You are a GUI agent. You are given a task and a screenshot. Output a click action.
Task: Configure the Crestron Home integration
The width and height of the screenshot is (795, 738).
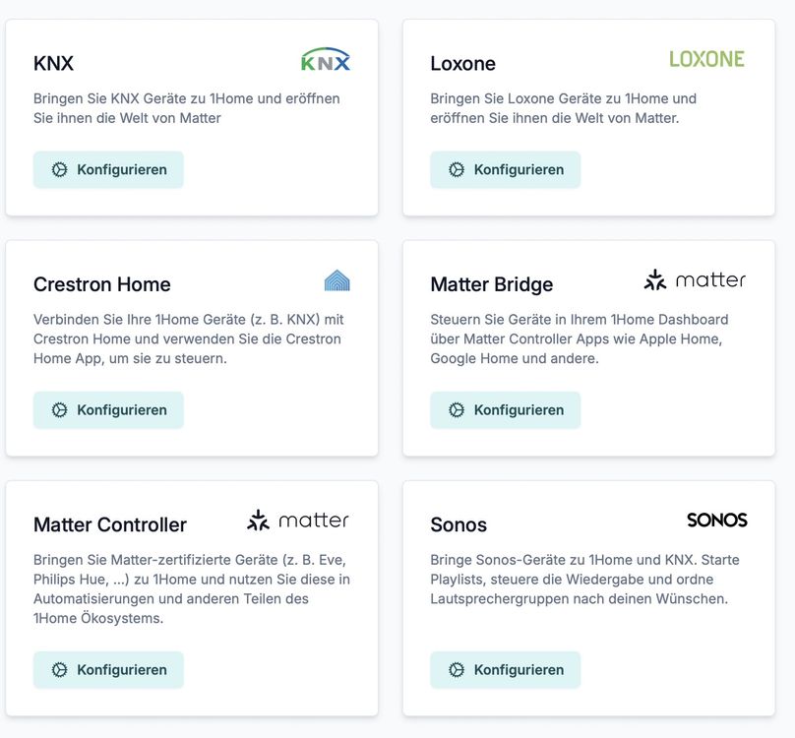pos(108,409)
